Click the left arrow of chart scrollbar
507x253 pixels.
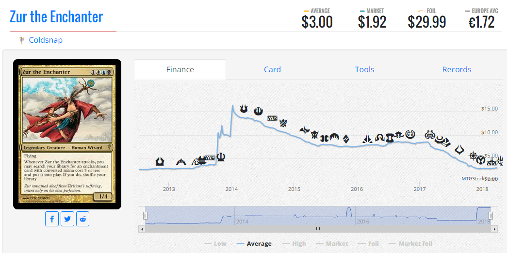142,229
